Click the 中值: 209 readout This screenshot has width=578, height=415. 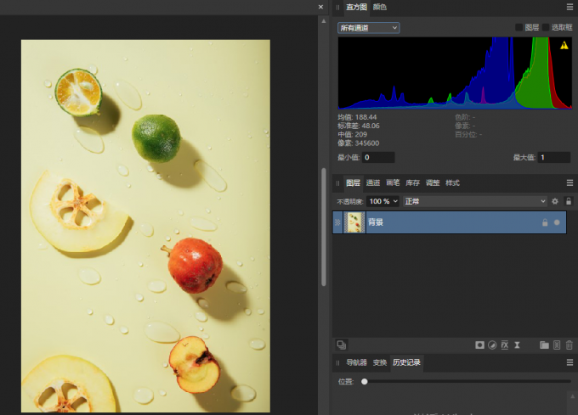pyautogui.click(x=352, y=135)
